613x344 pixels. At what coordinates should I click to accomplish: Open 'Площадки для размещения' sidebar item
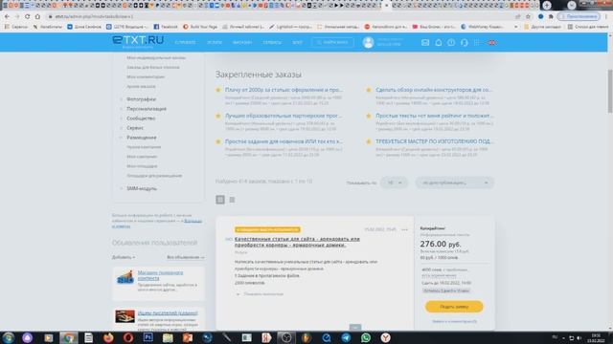coord(154,176)
